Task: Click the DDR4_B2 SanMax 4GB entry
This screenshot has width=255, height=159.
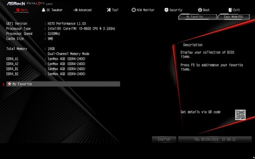Action: [66, 74]
